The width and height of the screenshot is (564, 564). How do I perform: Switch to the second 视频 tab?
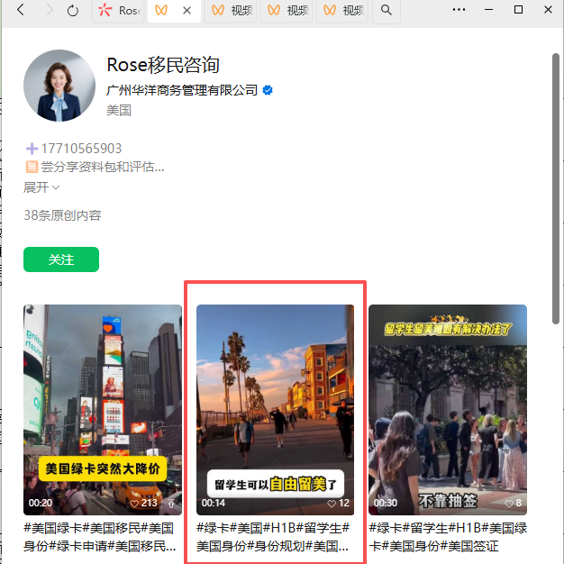[x=287, y=11]
